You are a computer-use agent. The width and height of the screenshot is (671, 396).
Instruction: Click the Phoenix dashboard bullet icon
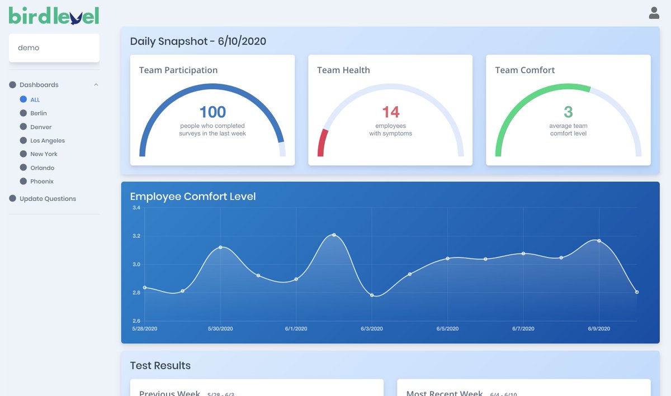[x=23, y=181]
